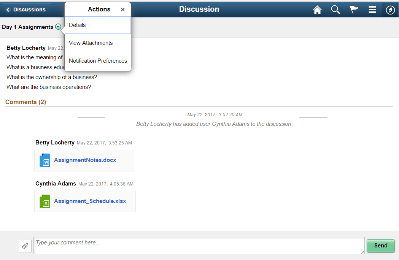Open Notification Preferences from Actions

click(98, 61)
